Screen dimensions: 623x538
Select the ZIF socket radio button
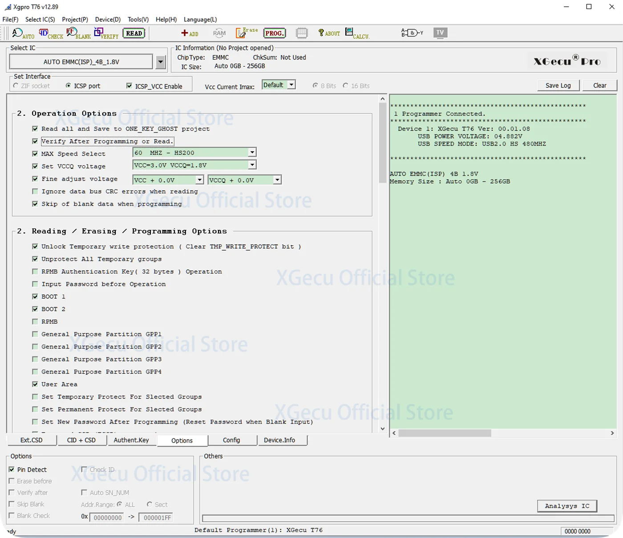(16, 86)
